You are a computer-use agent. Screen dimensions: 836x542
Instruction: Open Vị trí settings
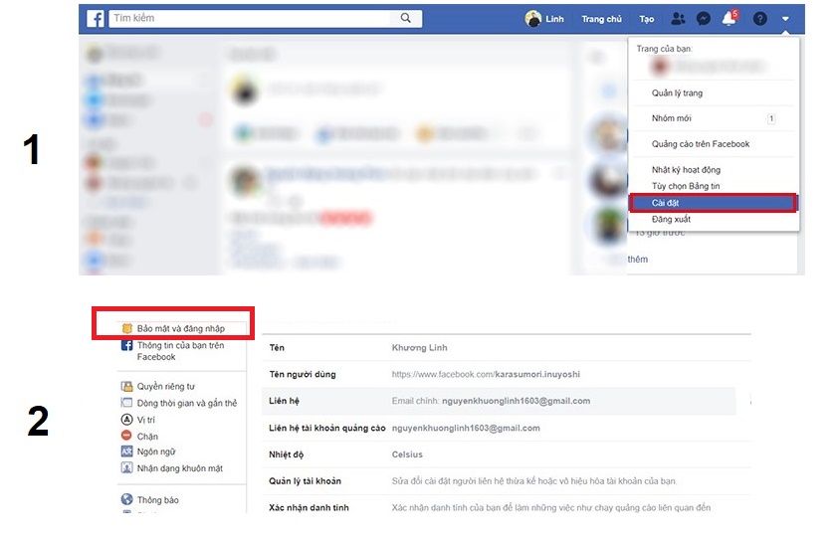point(145,420)
